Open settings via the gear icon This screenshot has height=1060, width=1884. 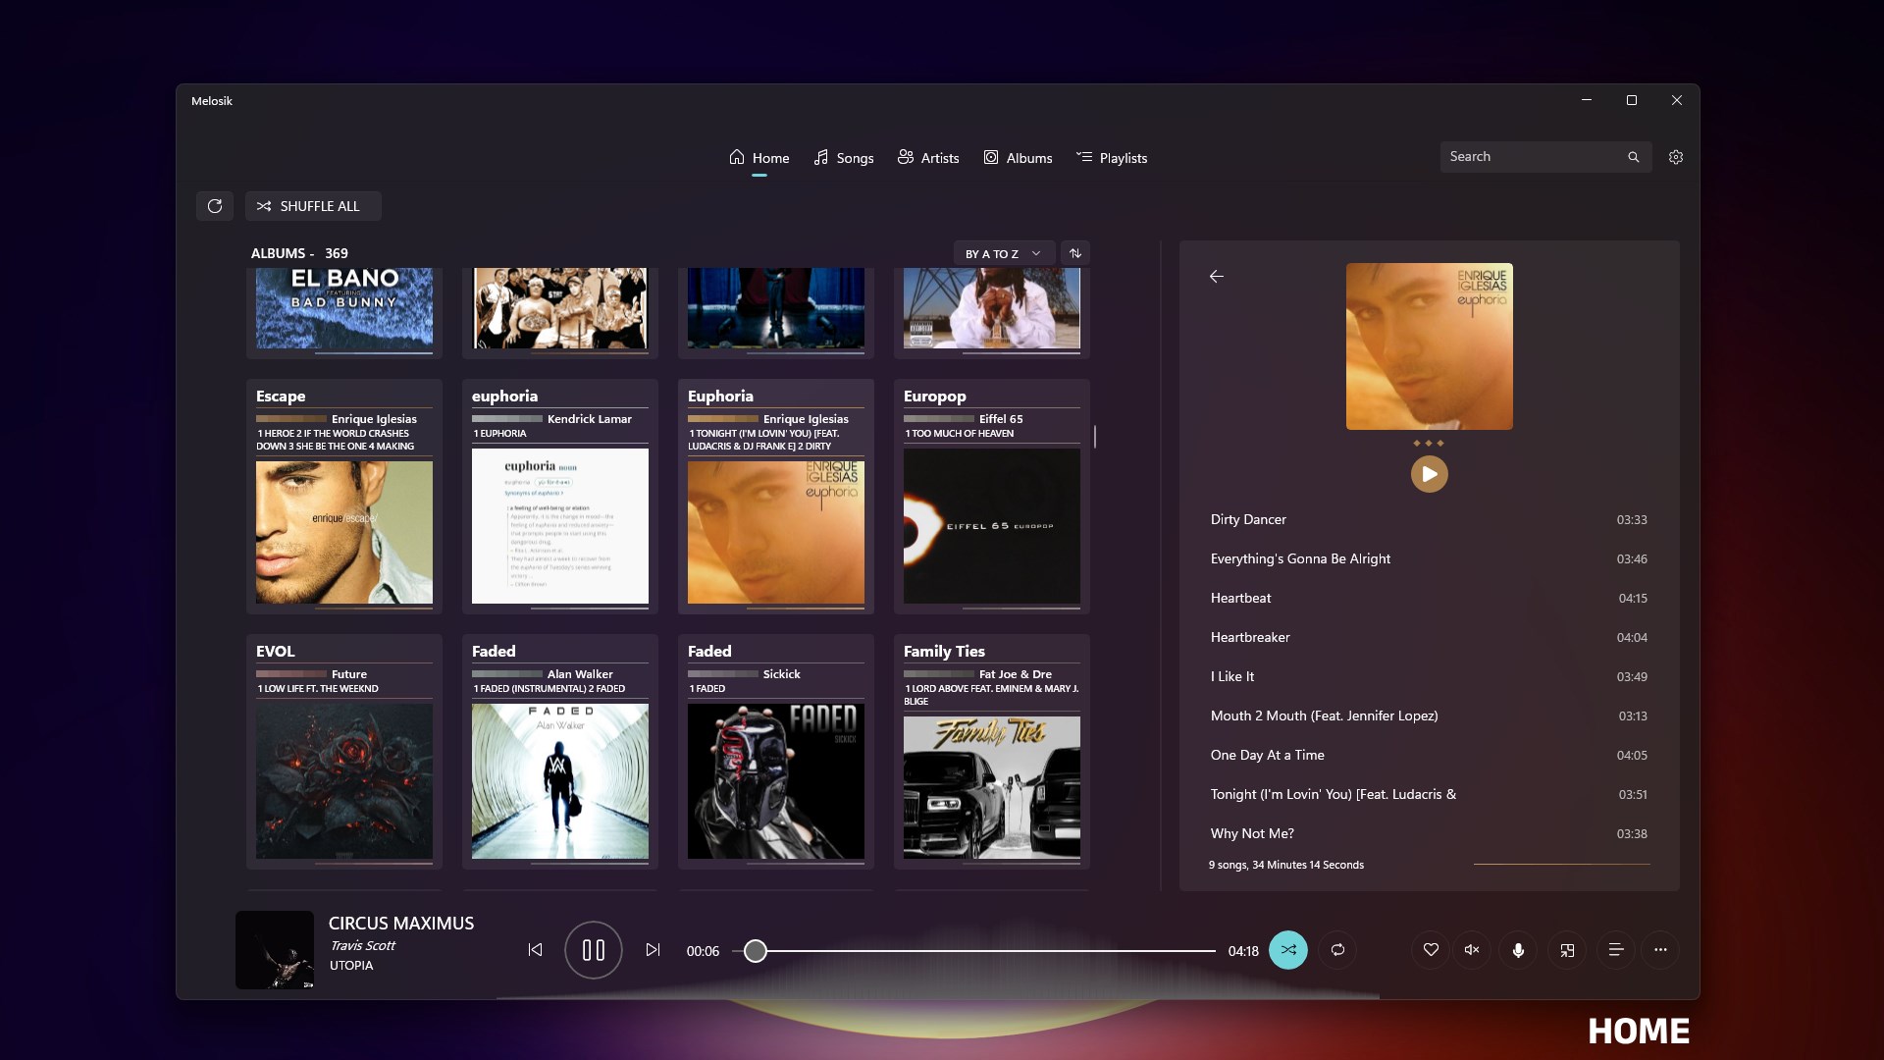[1675, 156]
